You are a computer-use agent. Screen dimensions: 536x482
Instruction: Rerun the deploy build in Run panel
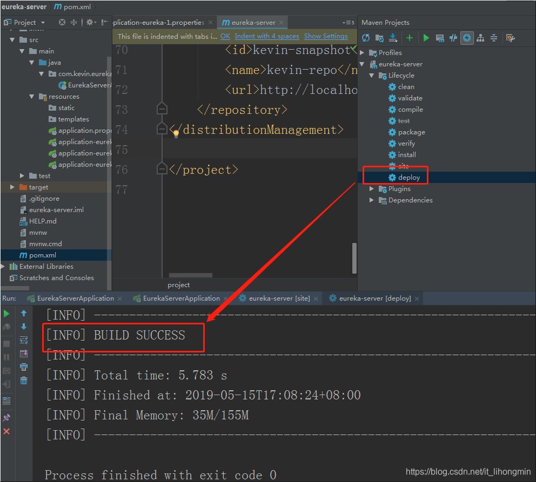[x=6, y=314]
